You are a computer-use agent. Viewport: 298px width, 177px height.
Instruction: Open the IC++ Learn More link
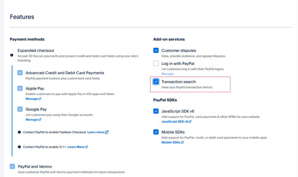click(76, 147)
